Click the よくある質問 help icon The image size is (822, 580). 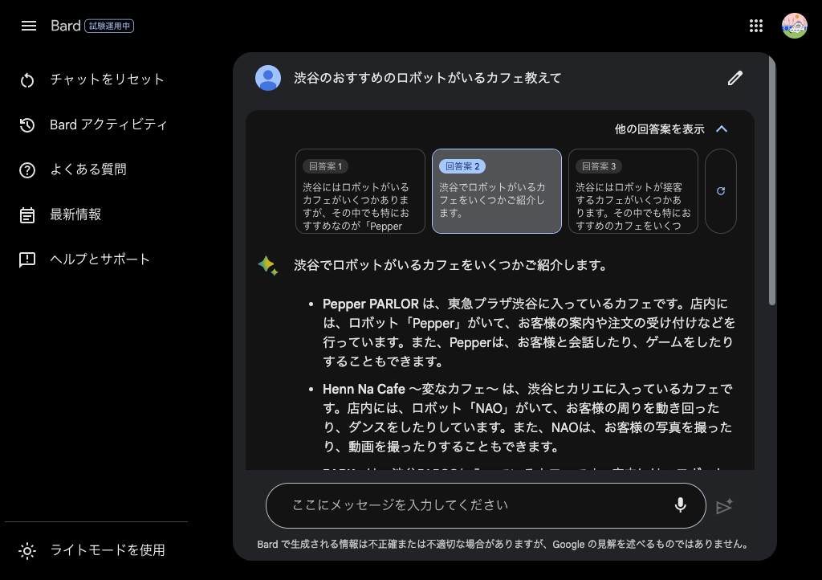coord(27,170)
